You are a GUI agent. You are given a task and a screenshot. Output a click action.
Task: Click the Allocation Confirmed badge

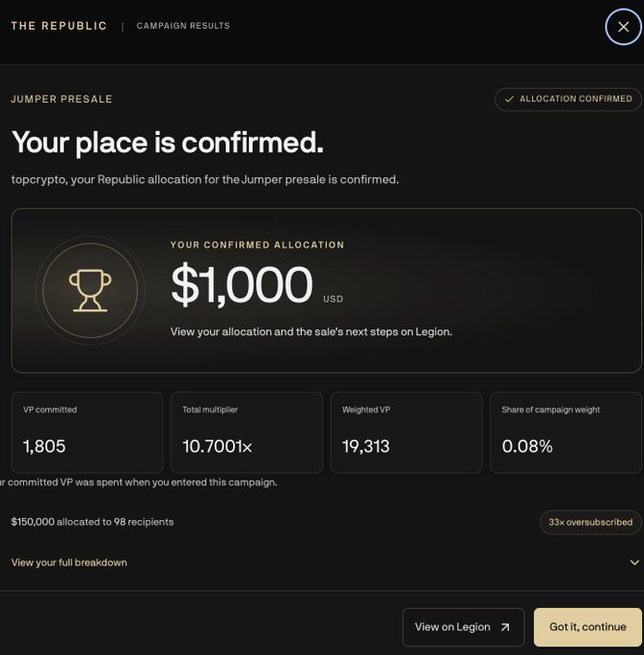[568, 99]
